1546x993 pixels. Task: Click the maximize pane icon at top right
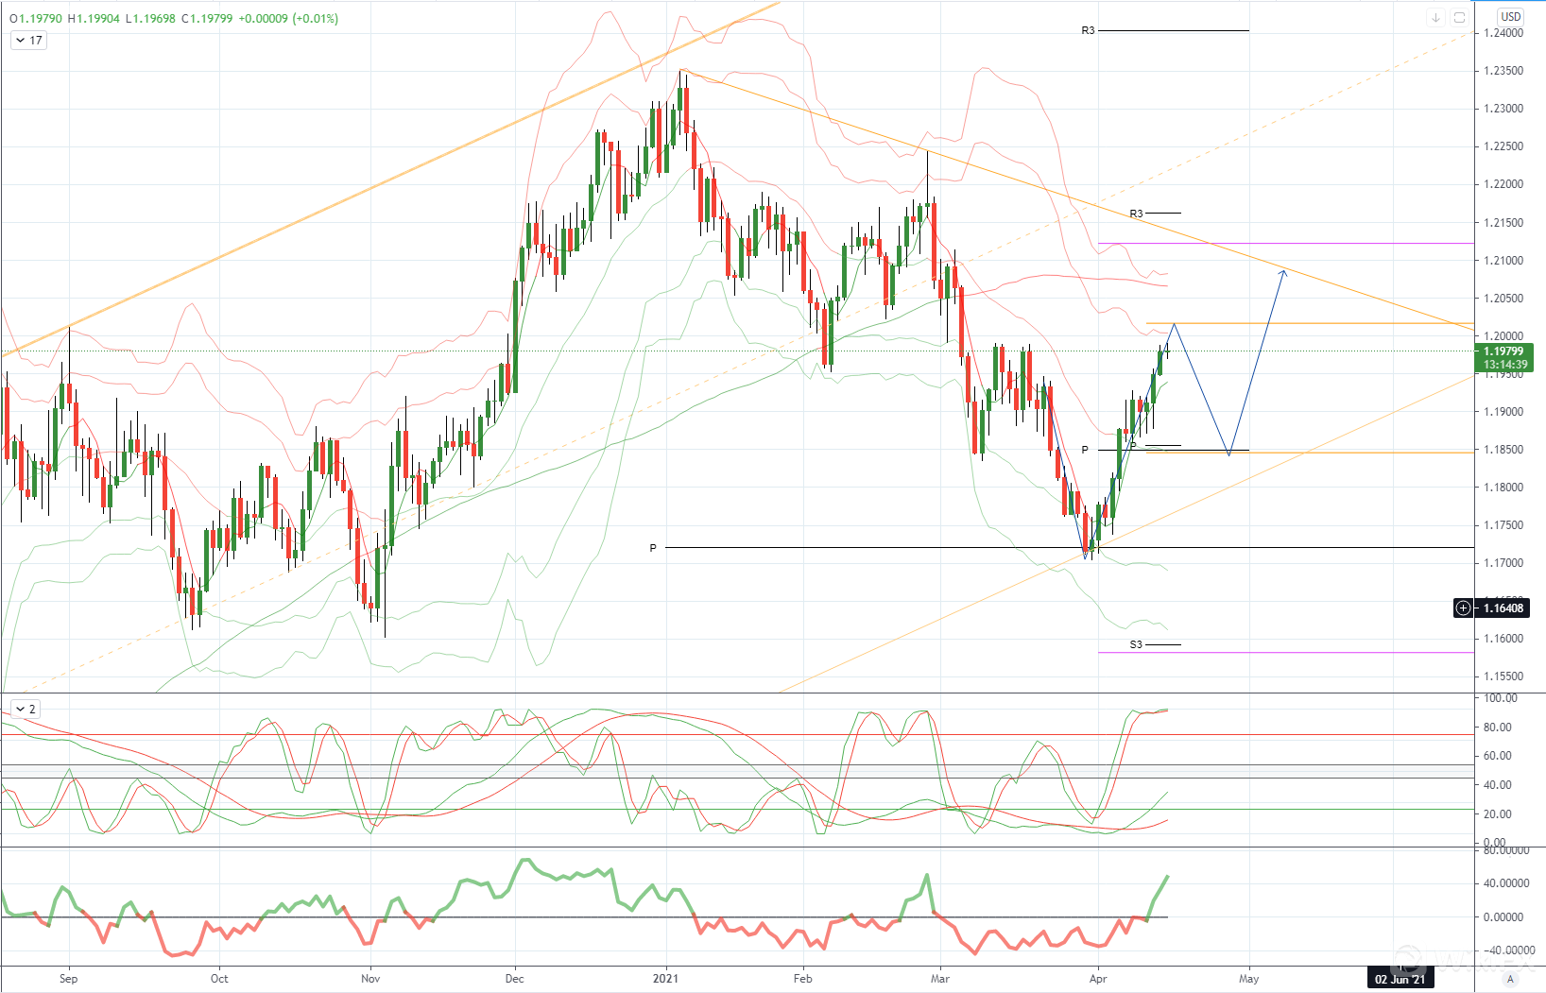coord(1459,17)
